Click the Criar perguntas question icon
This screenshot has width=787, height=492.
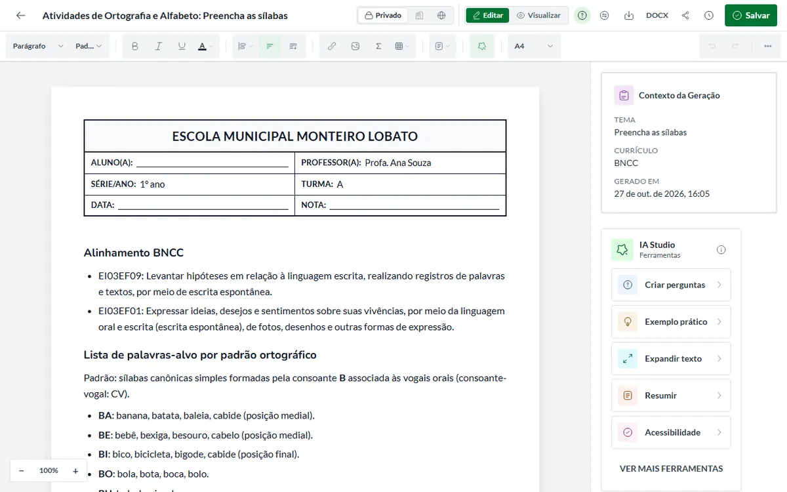(x=628, y=285)
